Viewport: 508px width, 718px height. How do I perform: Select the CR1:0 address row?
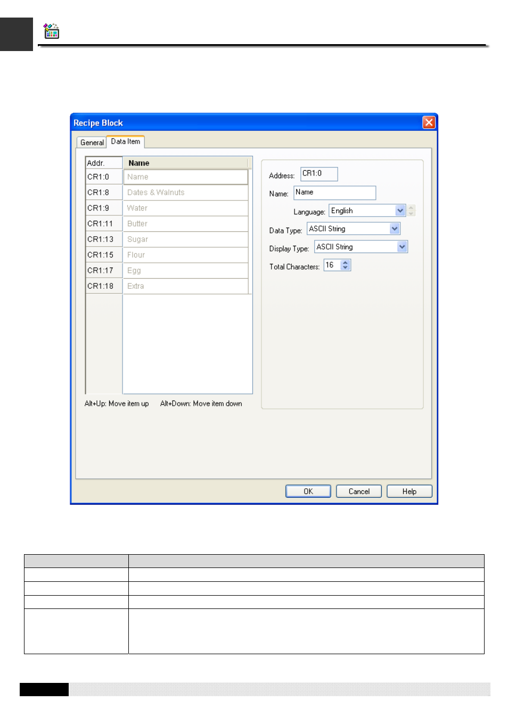click(x=104, y=177)
